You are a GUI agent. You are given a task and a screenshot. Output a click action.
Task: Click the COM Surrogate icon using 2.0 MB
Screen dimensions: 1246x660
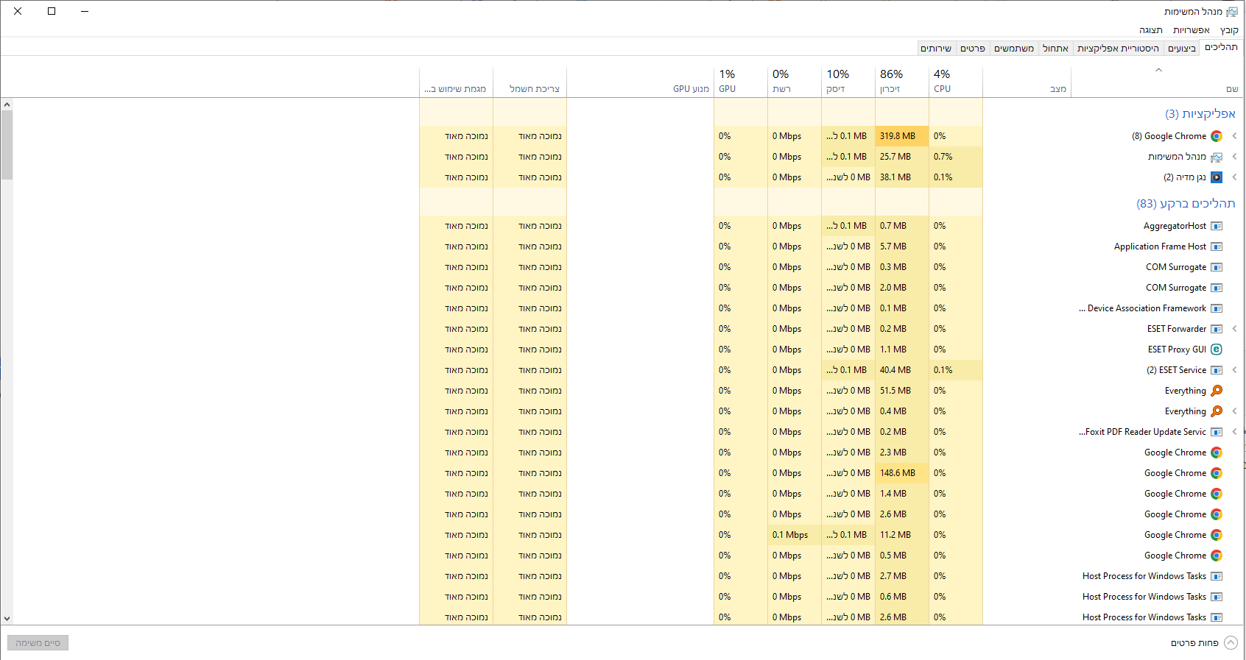tap(1217, 288)
